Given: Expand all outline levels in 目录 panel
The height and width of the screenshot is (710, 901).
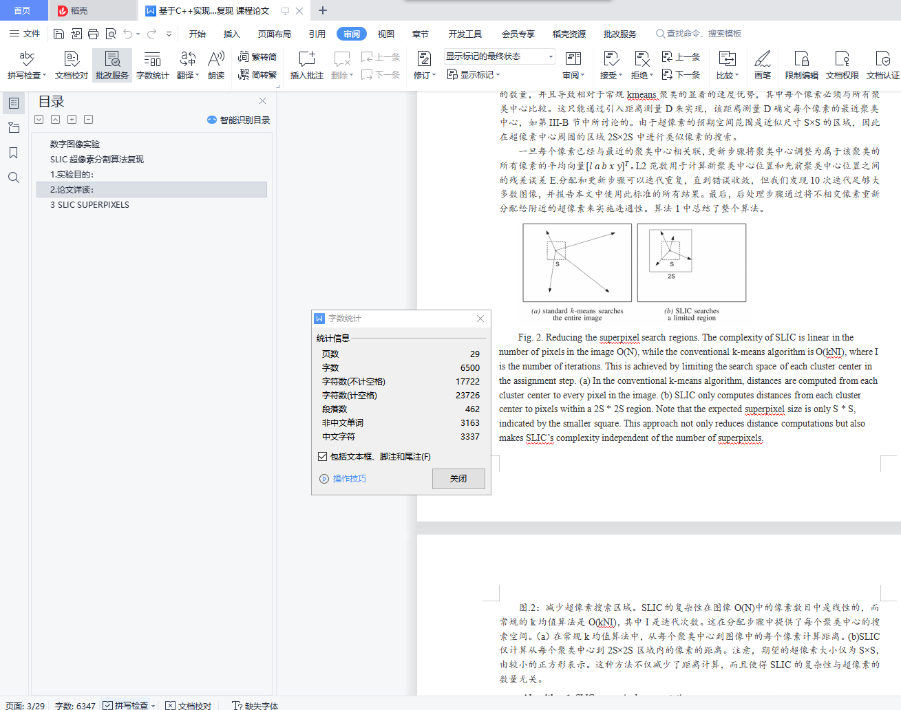Looking at the screenshot, I should click(x=39, y=120).
